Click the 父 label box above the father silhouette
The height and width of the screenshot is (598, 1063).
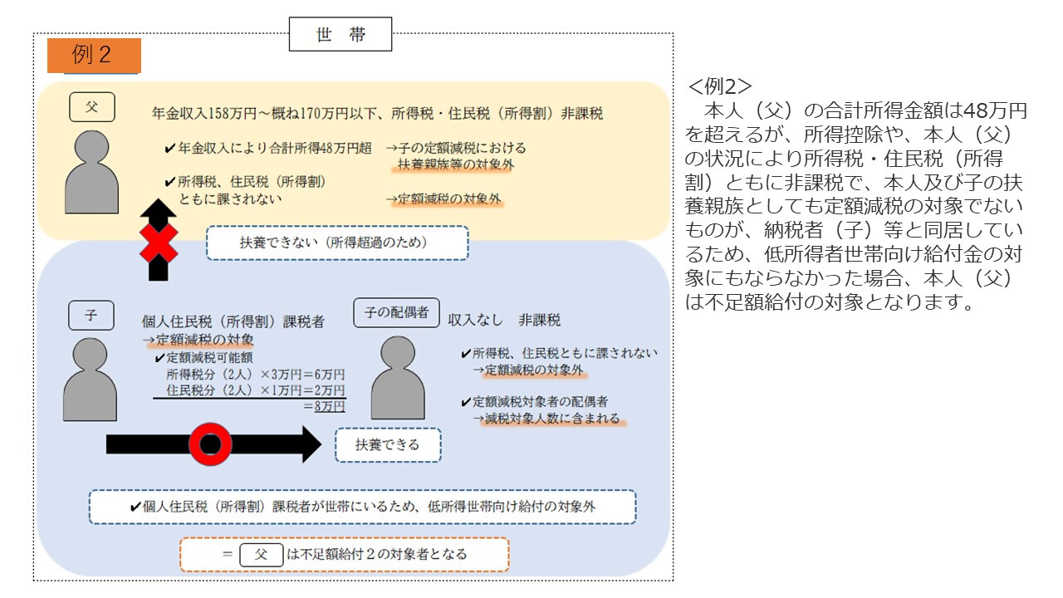click(x=92, y=107)
